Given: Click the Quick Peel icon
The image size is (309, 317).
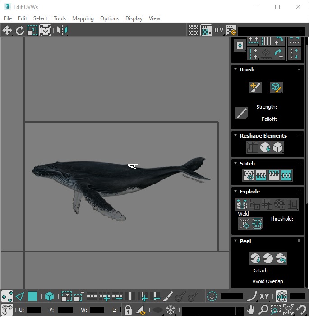Looking at the screenshot, I should tap(255, 258).
